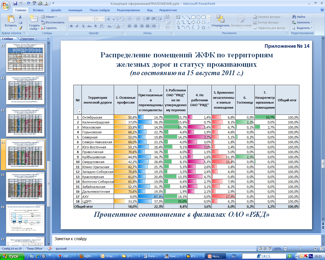Open the font name dropdown

point(93,19)
